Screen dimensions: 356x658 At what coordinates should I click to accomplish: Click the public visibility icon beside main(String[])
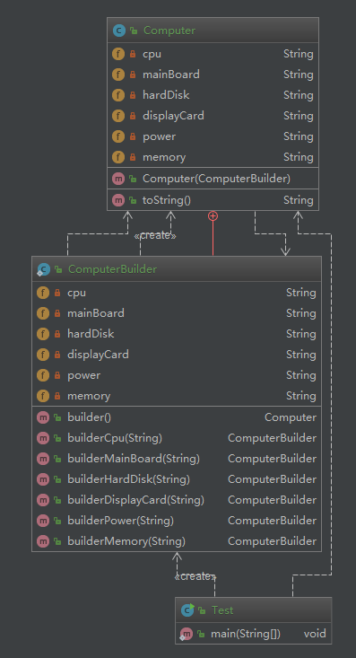coord(201,634)
